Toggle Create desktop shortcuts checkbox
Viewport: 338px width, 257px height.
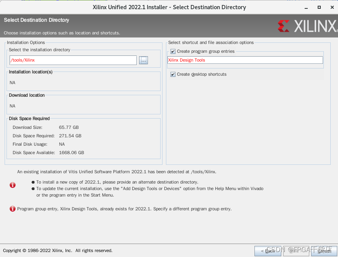pos(173,75)
